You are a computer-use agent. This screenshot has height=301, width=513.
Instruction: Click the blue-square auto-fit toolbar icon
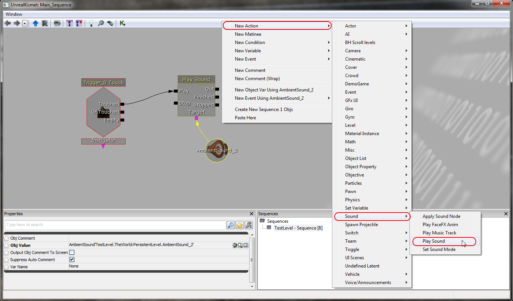(x=69, y=23)
